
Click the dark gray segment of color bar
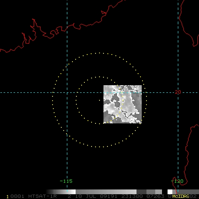pyautogui.click(x=141, y=192)
